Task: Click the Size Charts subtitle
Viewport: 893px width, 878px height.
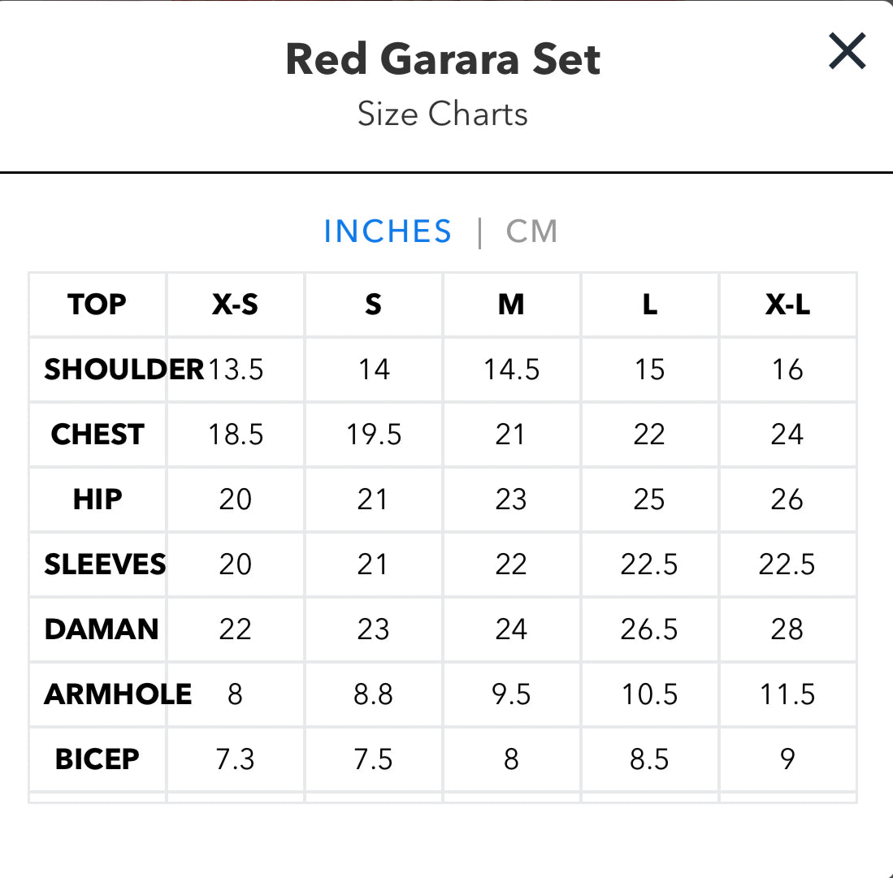Action: click(x=443, y=115)
